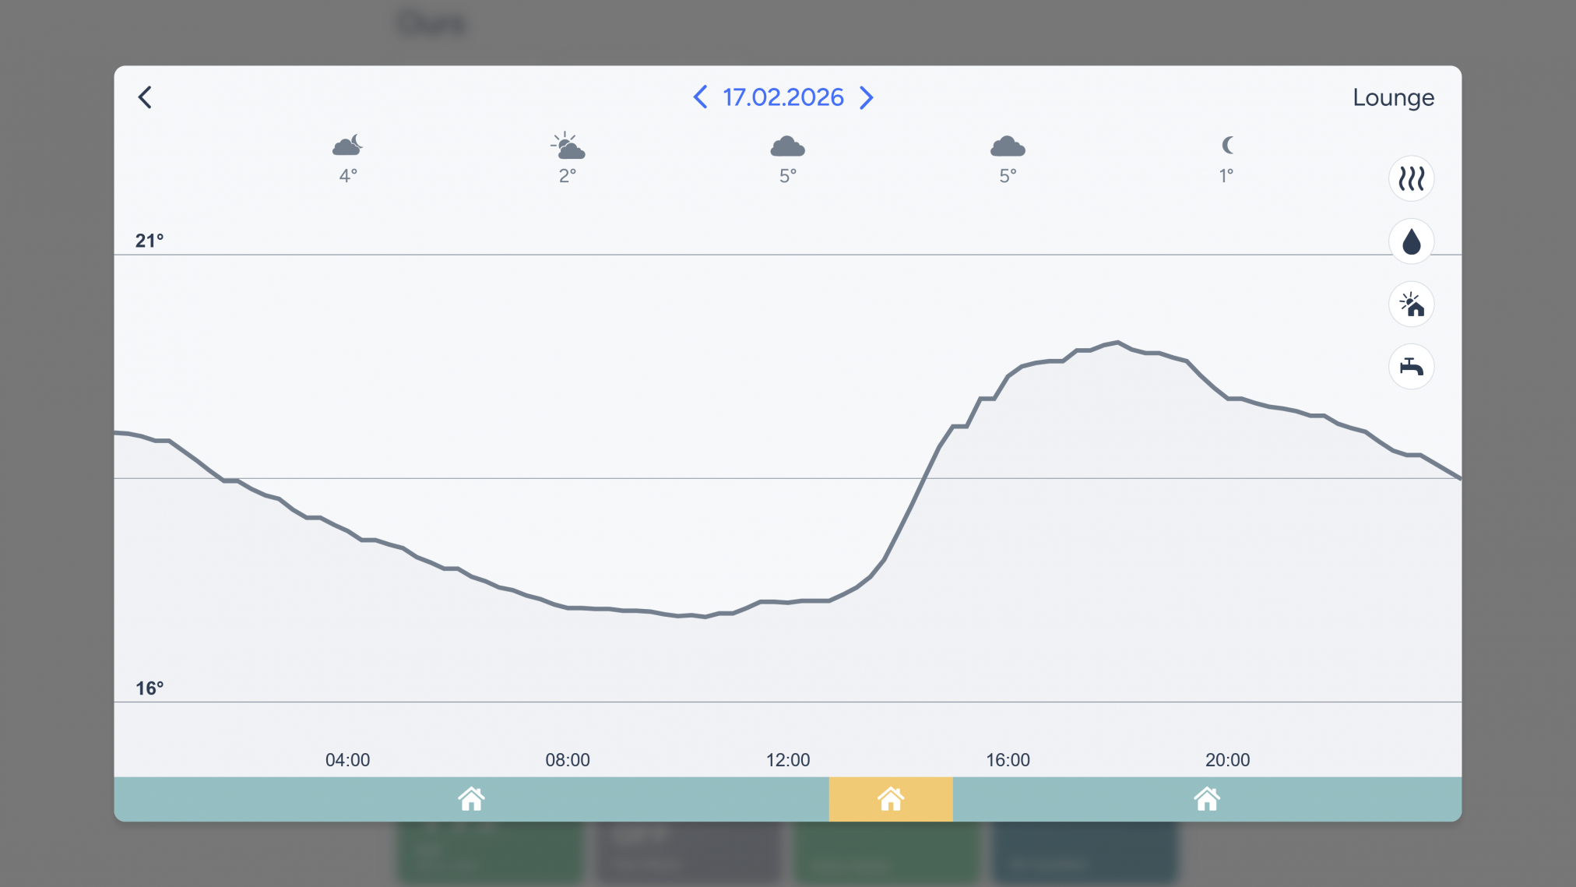Select the night cloud icon showing 4°
Image resolution: width=1576 pixels, height=887 pixels.
[347, 146]
